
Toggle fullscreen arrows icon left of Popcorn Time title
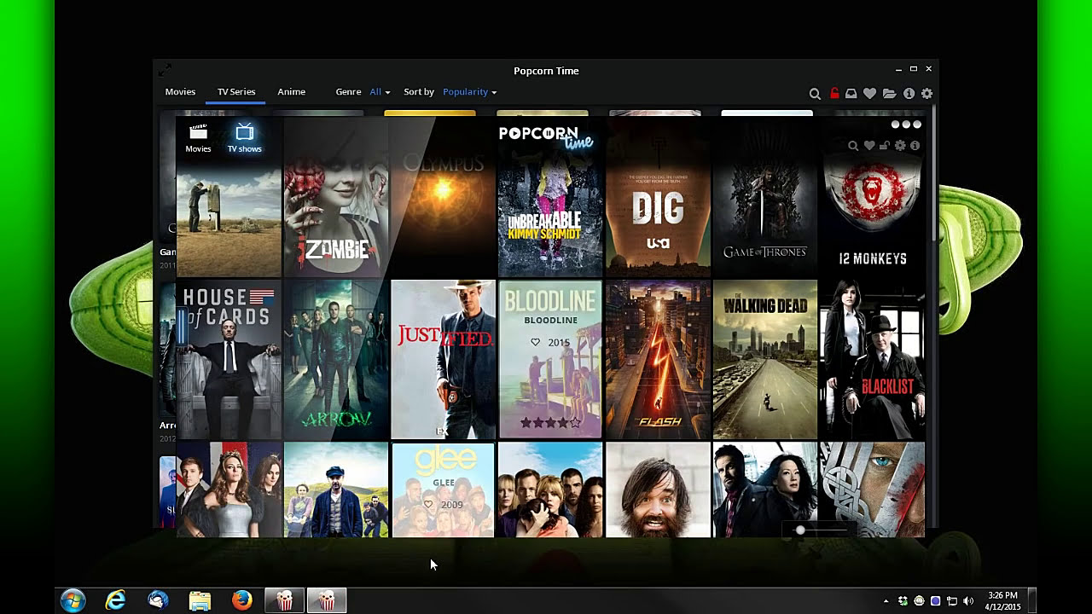165,70
